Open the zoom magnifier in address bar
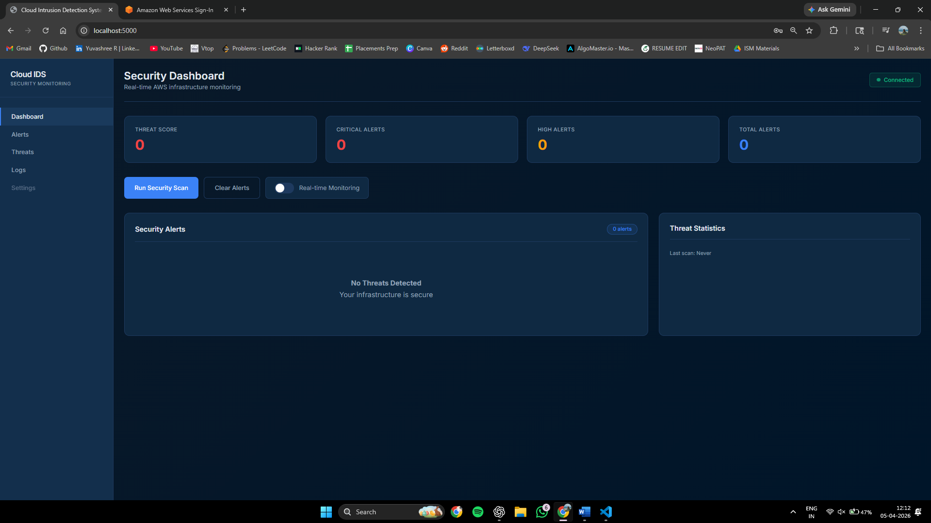 794,31
